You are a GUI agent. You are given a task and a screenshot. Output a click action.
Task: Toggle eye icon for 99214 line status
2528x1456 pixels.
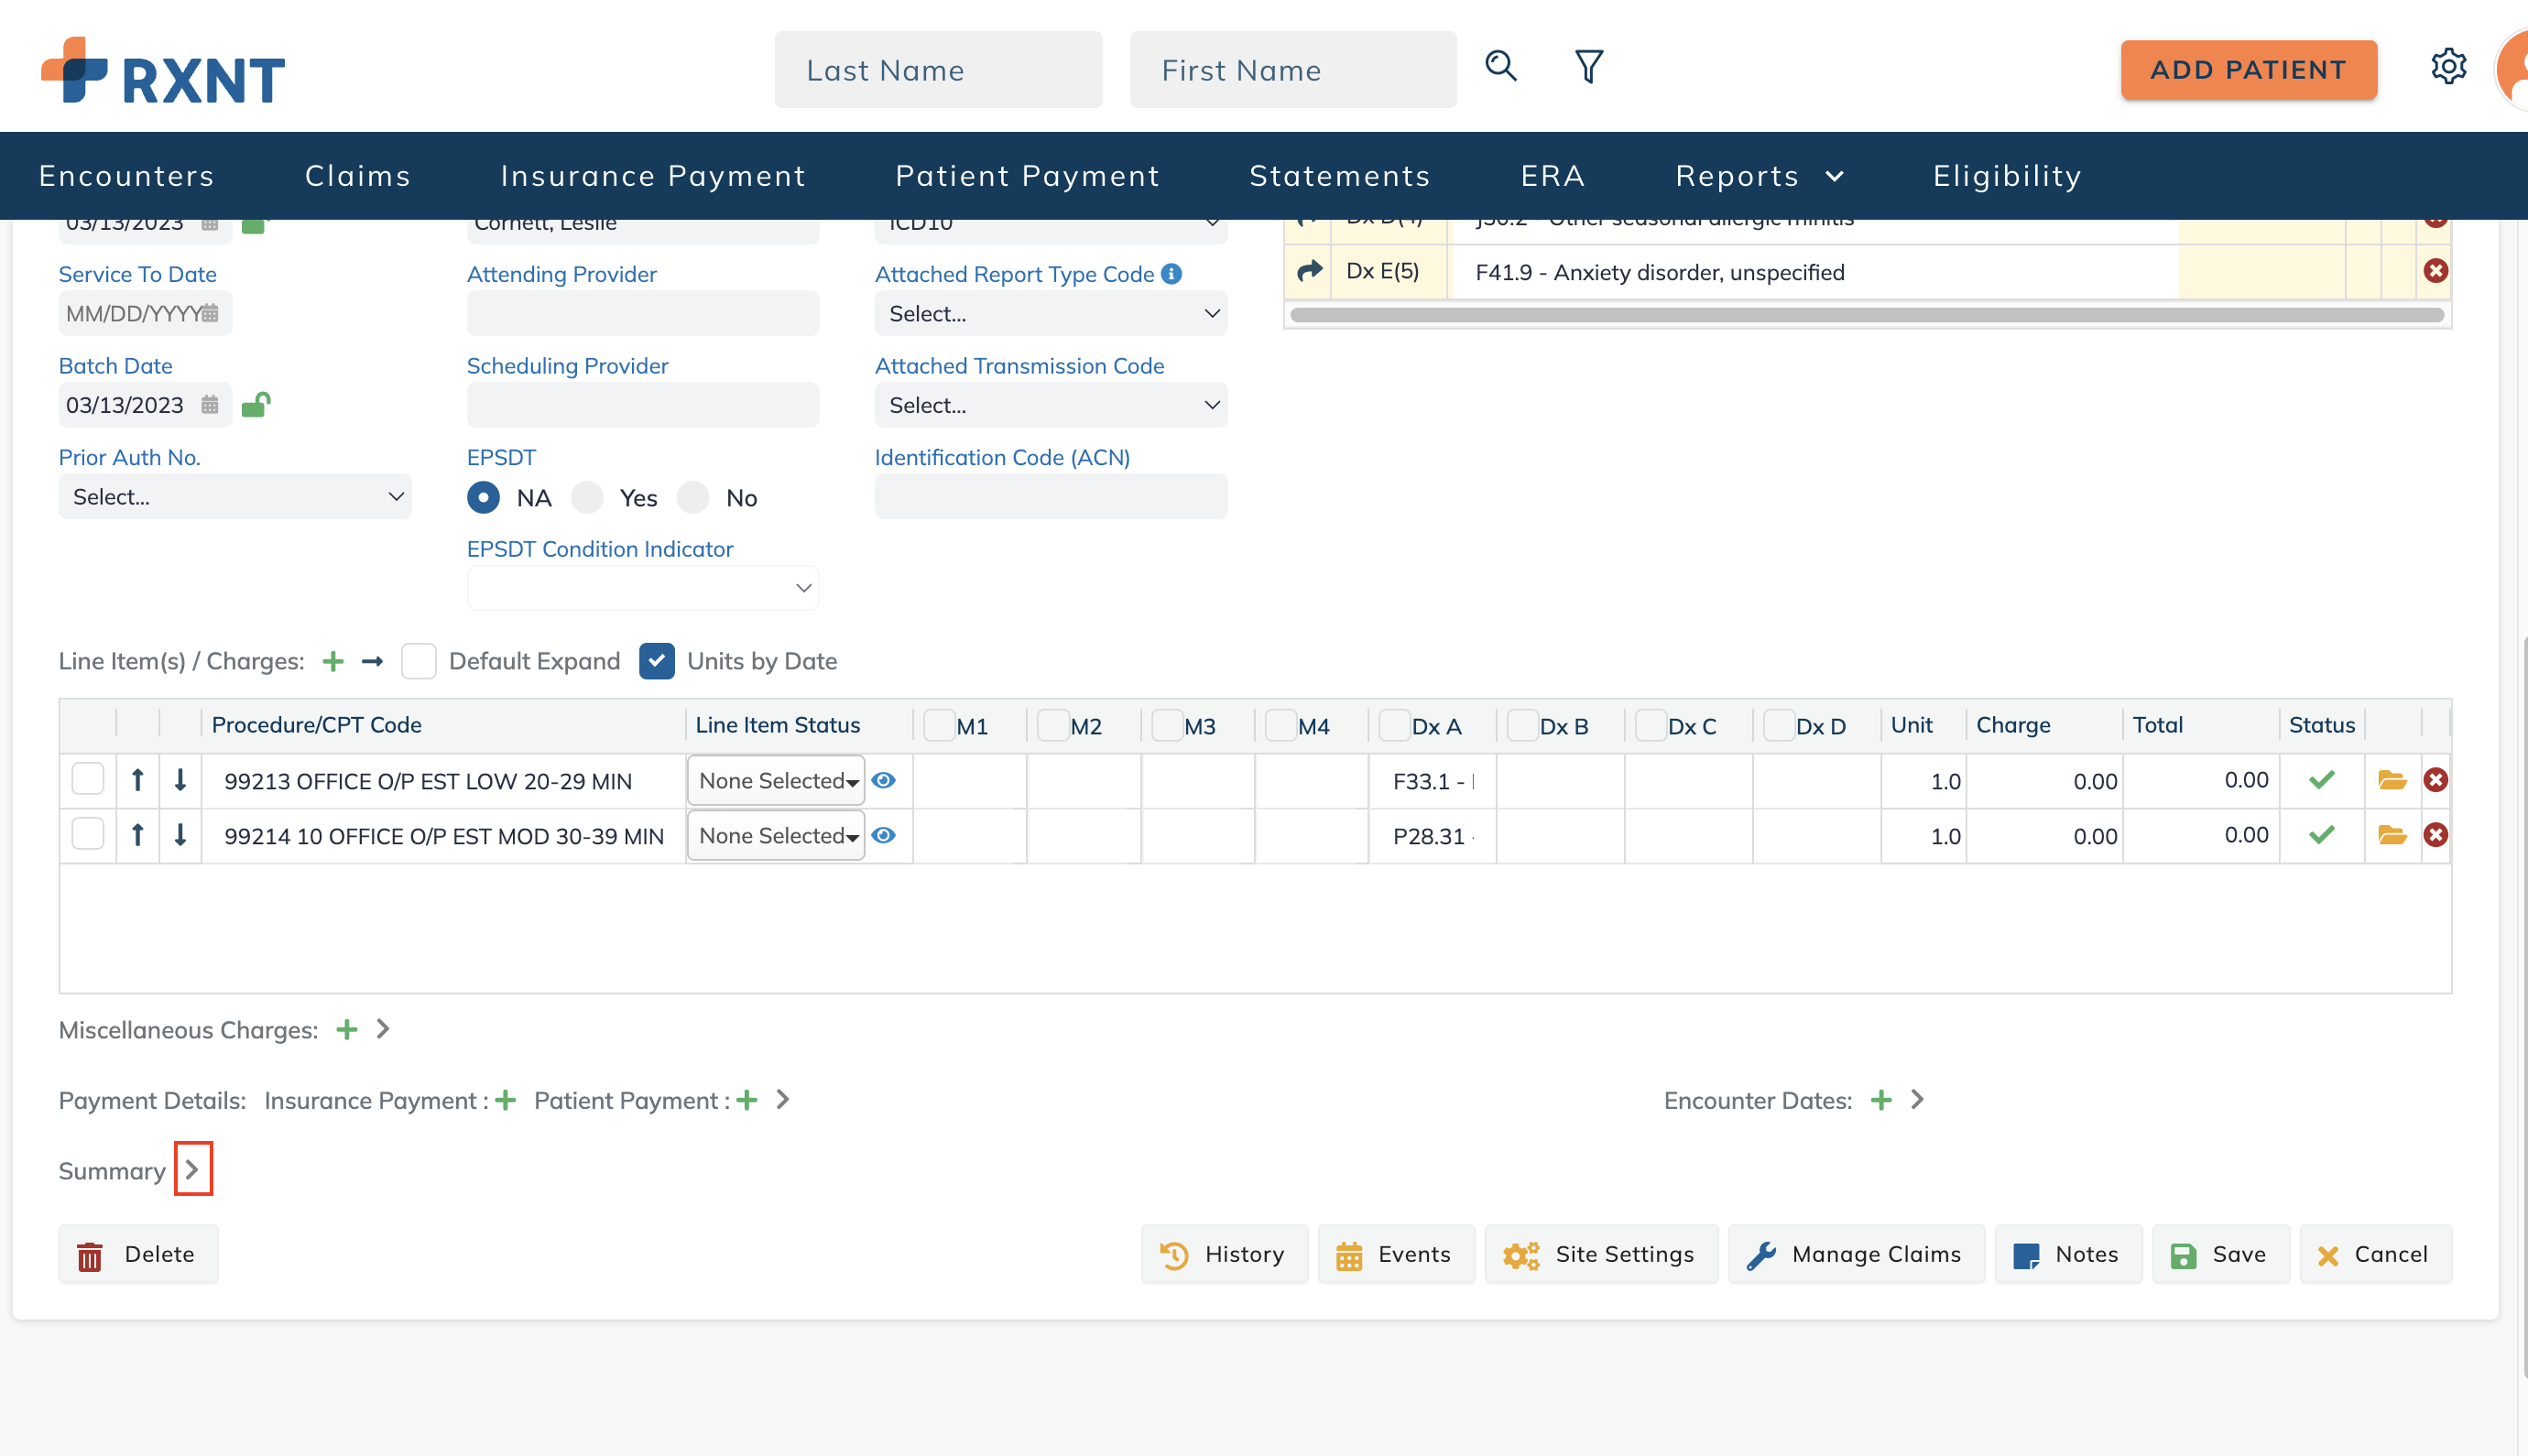coord(883,836)
